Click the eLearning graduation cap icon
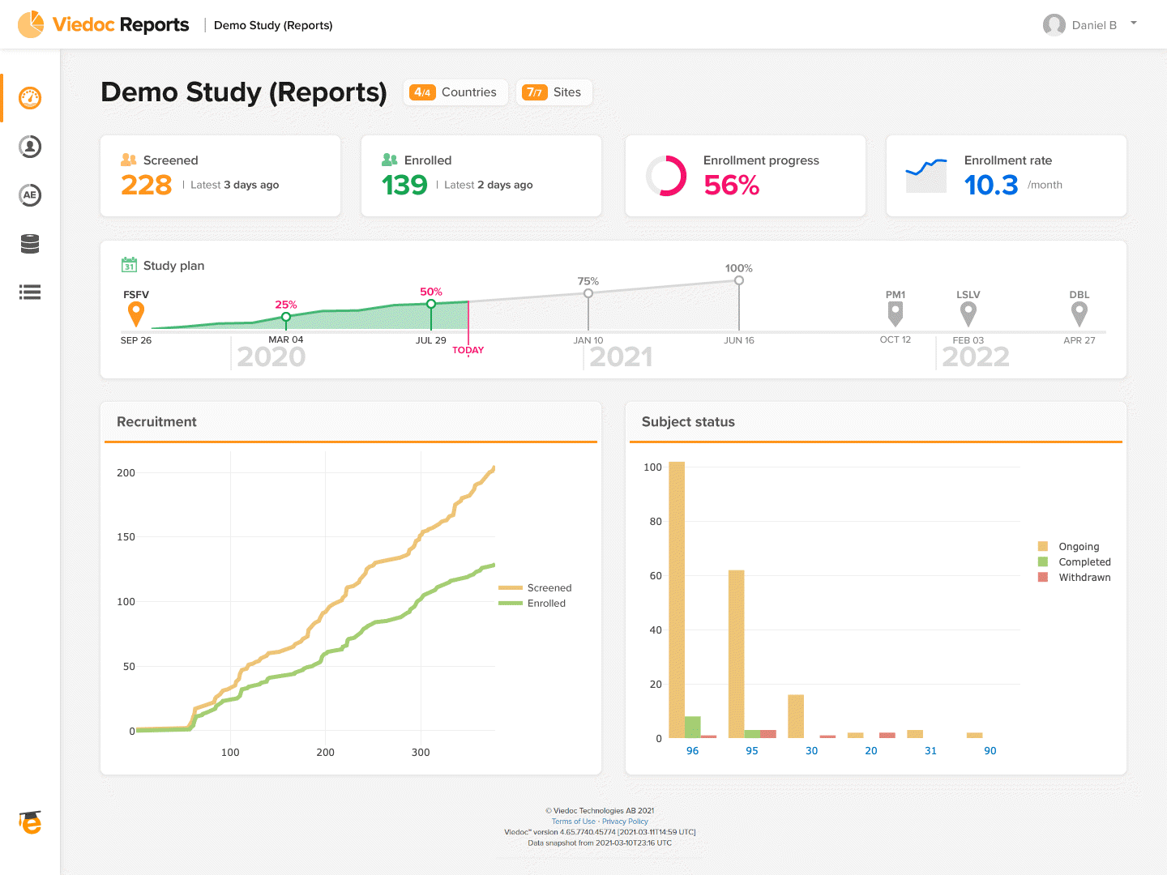Image resolution: width=1167 pixels, height=875 pixels. pos(30,822)
